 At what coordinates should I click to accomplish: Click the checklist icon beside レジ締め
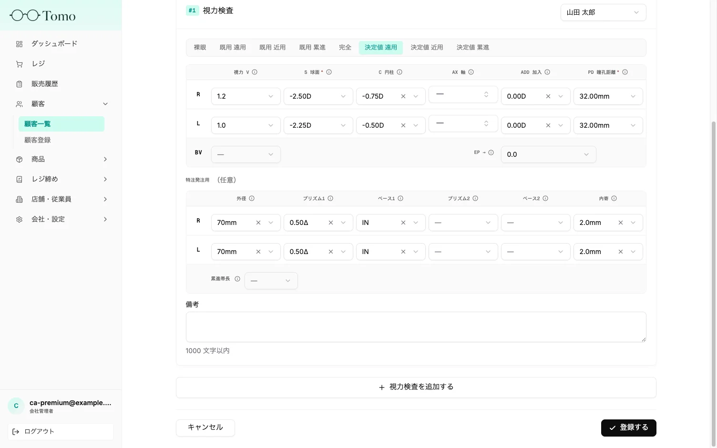19,179
